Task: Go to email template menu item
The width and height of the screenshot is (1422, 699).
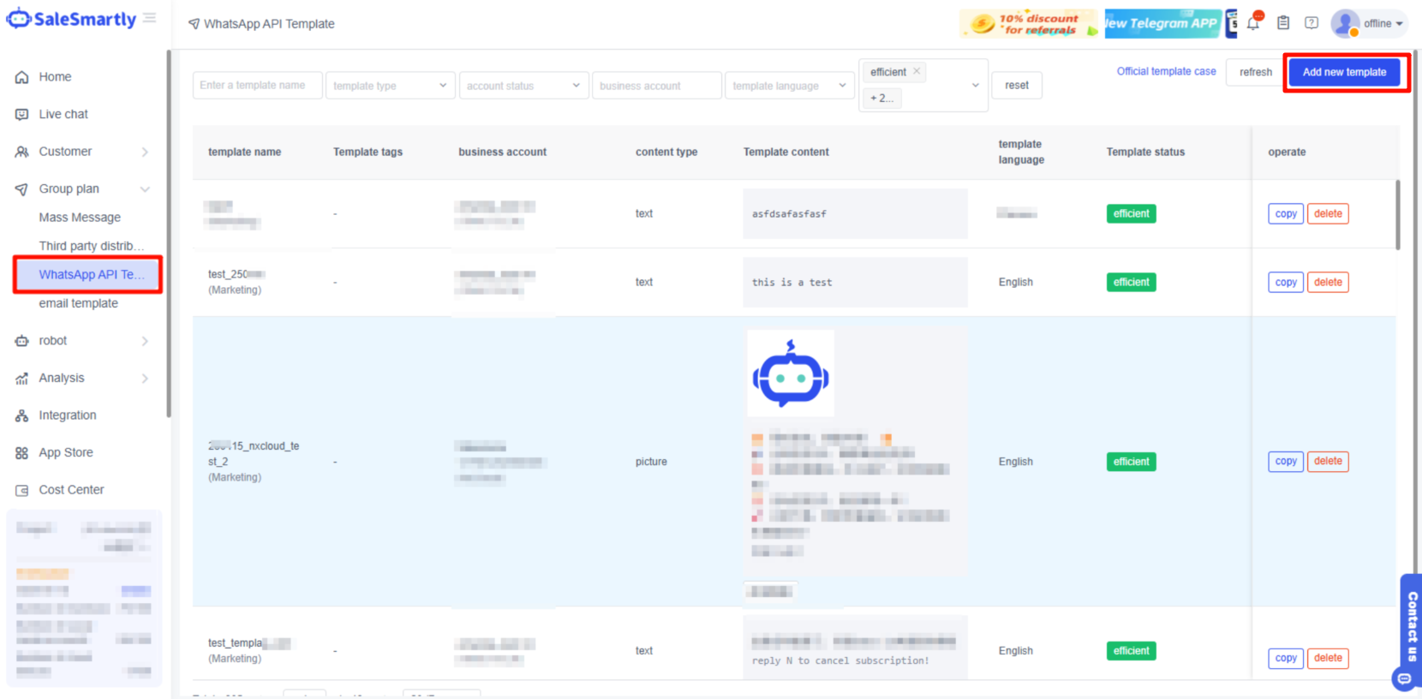Action: pyautogui.click(x=79, y=303)
